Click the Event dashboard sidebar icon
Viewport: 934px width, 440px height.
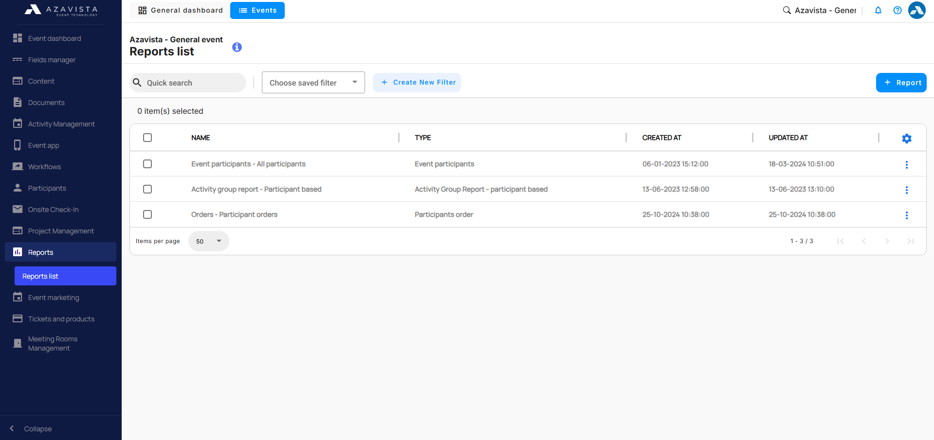pyautogui.click(x=18, y=38)
